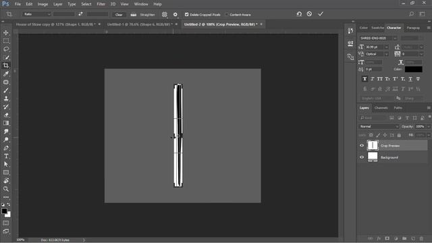Select the Hand tool
Screen dimensions: 432x243
coord(6,181)
